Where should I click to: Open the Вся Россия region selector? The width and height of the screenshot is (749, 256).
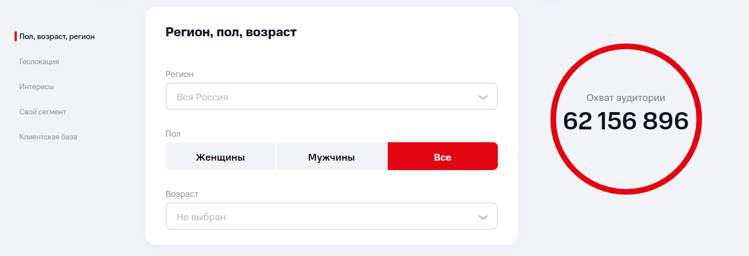[332, 96]
